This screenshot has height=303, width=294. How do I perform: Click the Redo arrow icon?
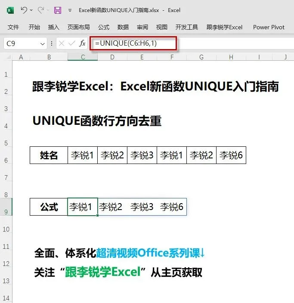pyautogui.click(x=41, y=10)
